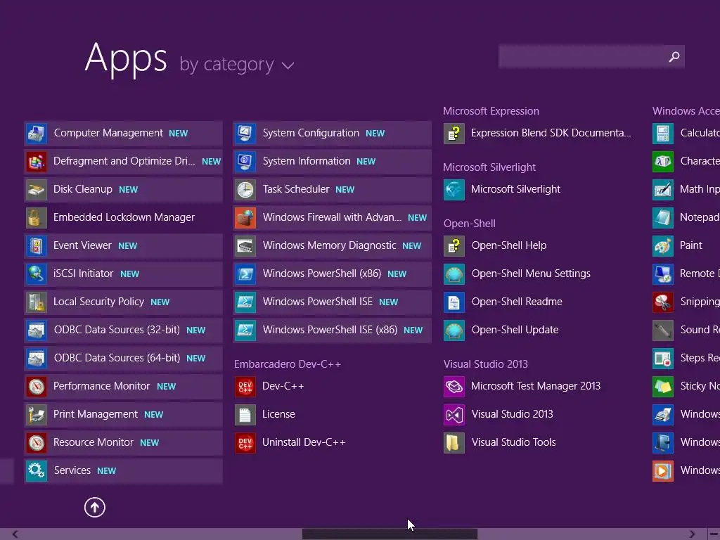Click the Open-Shell Update label
This screenshot has height=540, width=720.
coord(515,330)
